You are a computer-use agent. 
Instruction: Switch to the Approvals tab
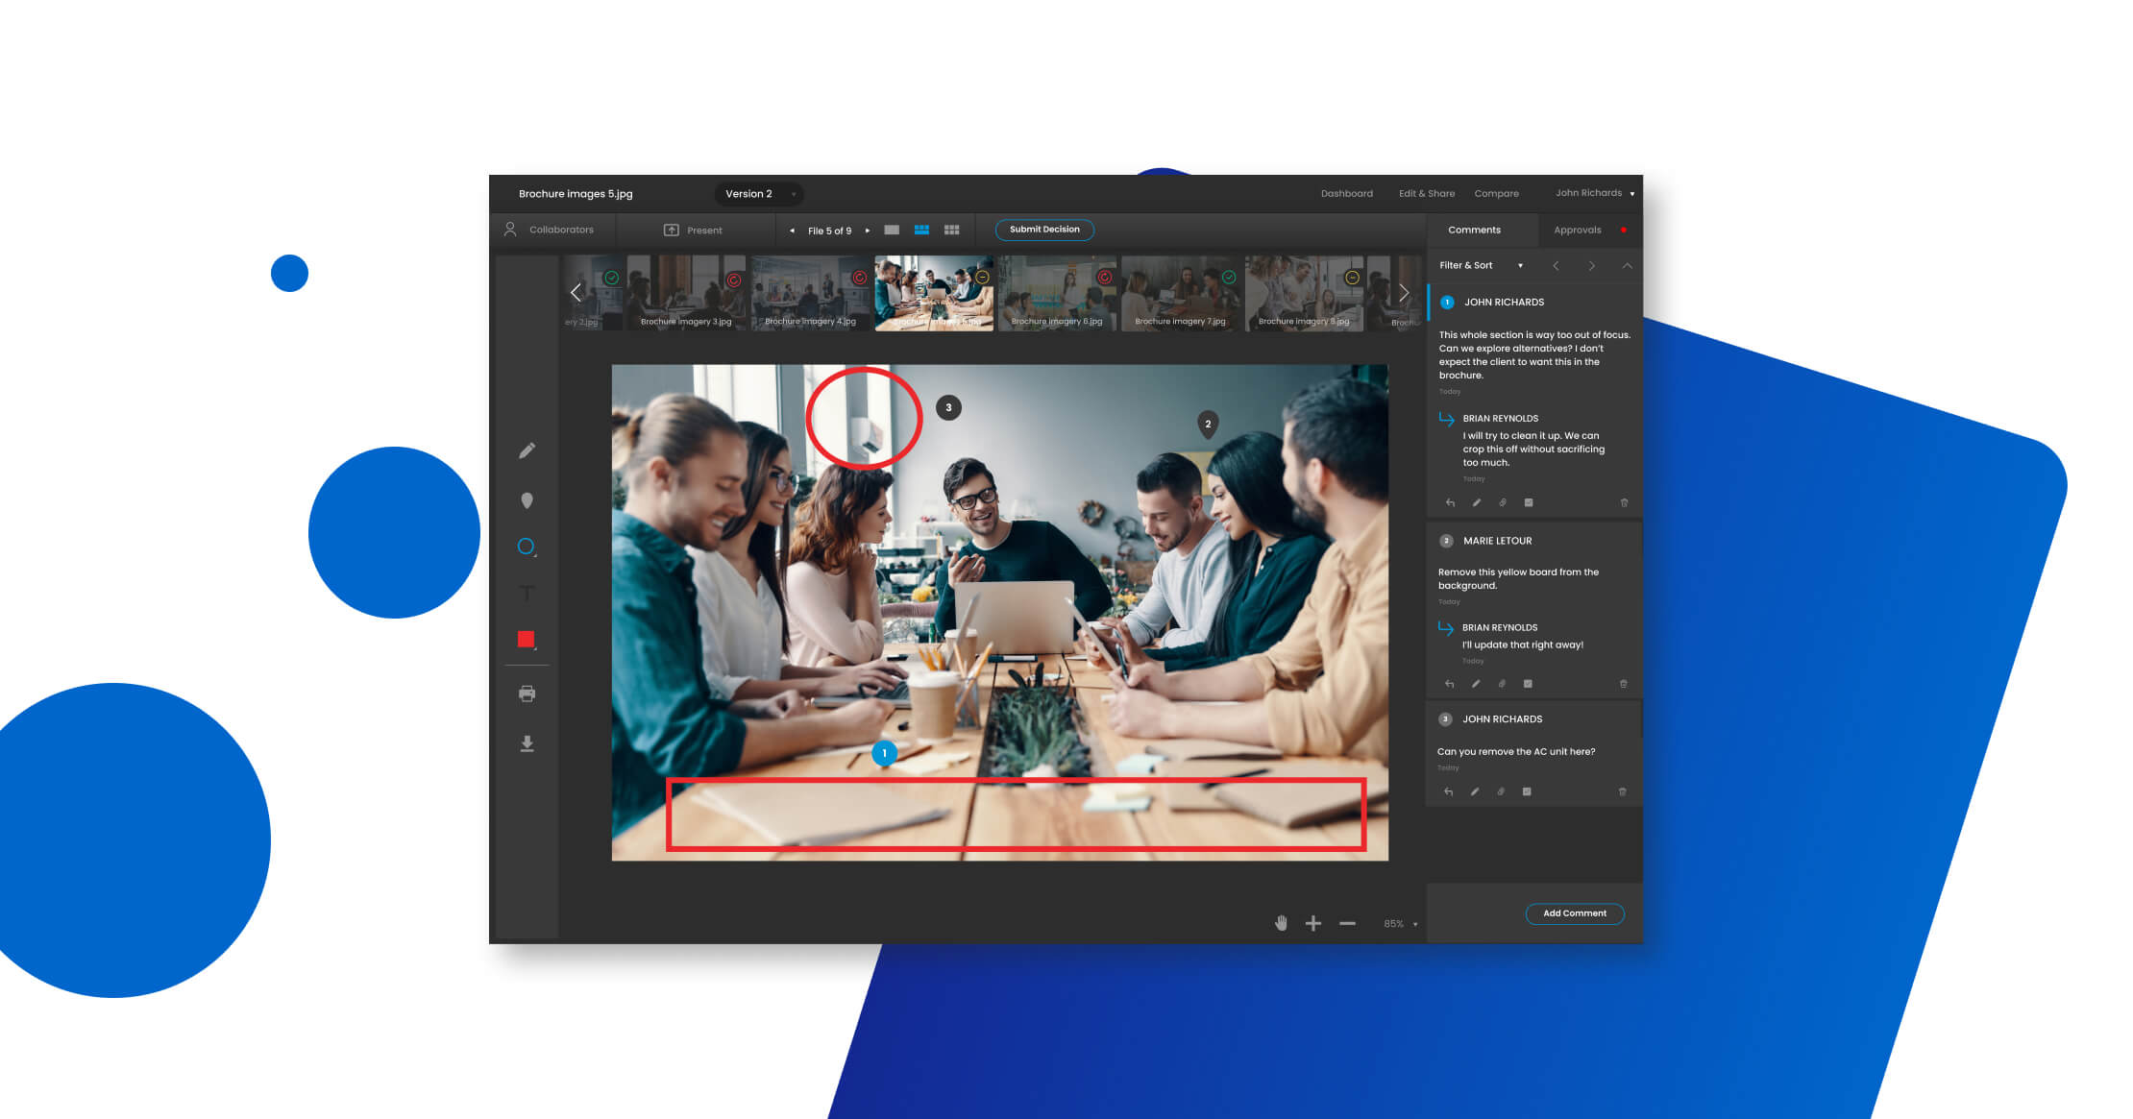(x=1578, y=230)
